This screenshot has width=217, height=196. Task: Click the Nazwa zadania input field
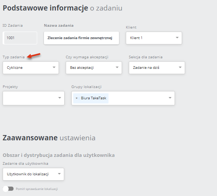point(81,38)
